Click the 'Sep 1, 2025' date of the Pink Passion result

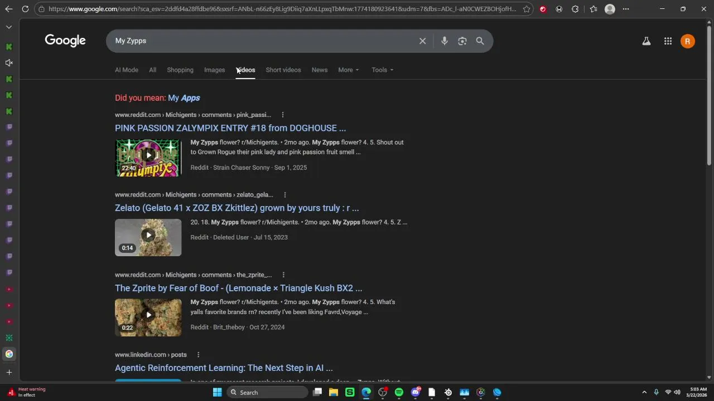pos(291,168)
